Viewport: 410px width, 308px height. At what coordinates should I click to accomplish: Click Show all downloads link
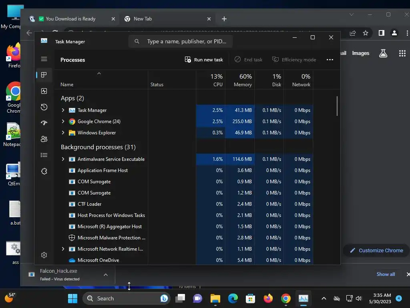tap(386, 274)
